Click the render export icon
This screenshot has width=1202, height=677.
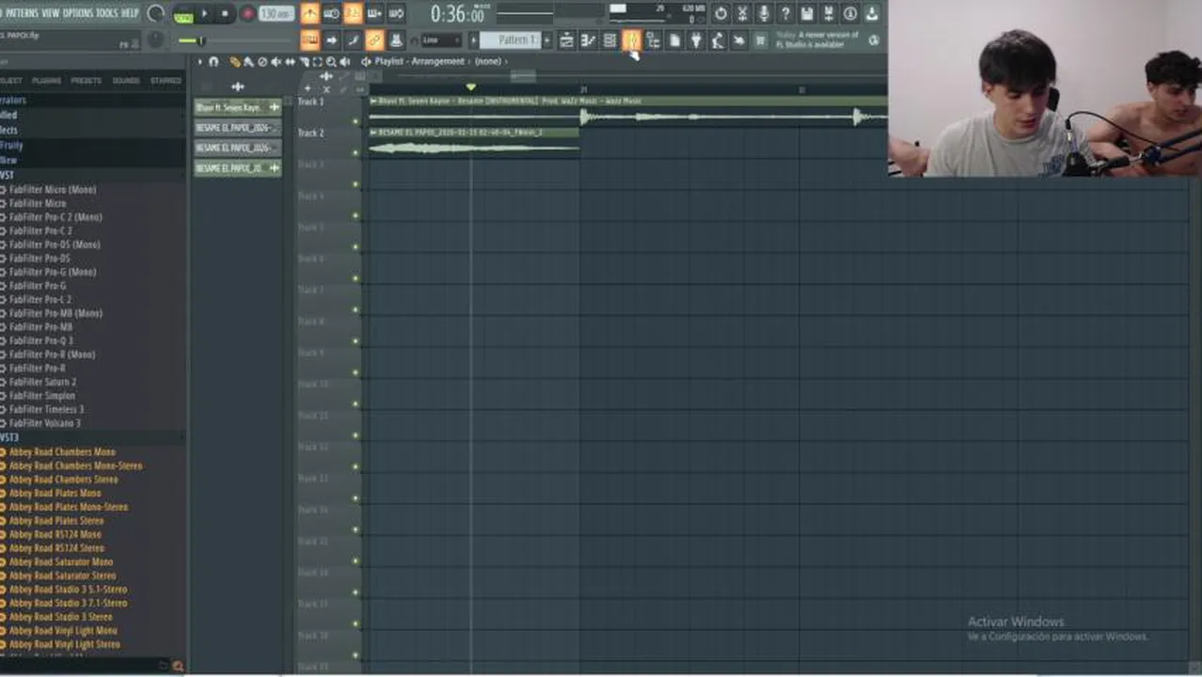point(829,13)
